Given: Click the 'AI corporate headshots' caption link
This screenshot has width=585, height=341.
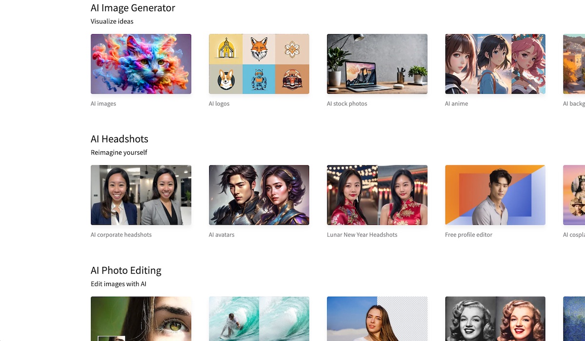Looking at the screenshot, I should point(121,235).
